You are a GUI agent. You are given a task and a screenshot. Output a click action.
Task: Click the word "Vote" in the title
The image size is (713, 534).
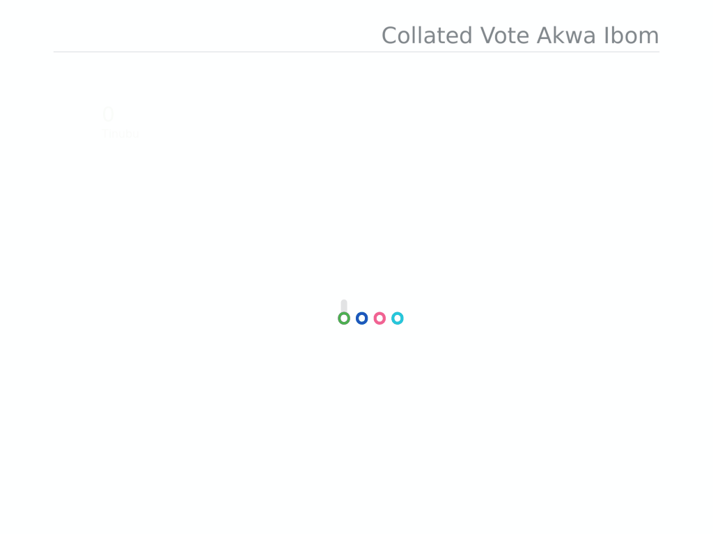505,35
